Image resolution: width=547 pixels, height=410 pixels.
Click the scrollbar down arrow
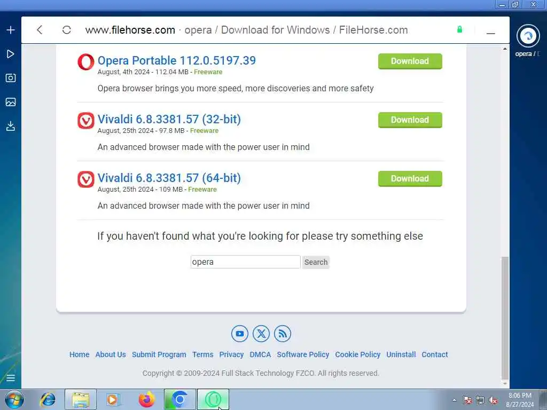click(505, 383)
